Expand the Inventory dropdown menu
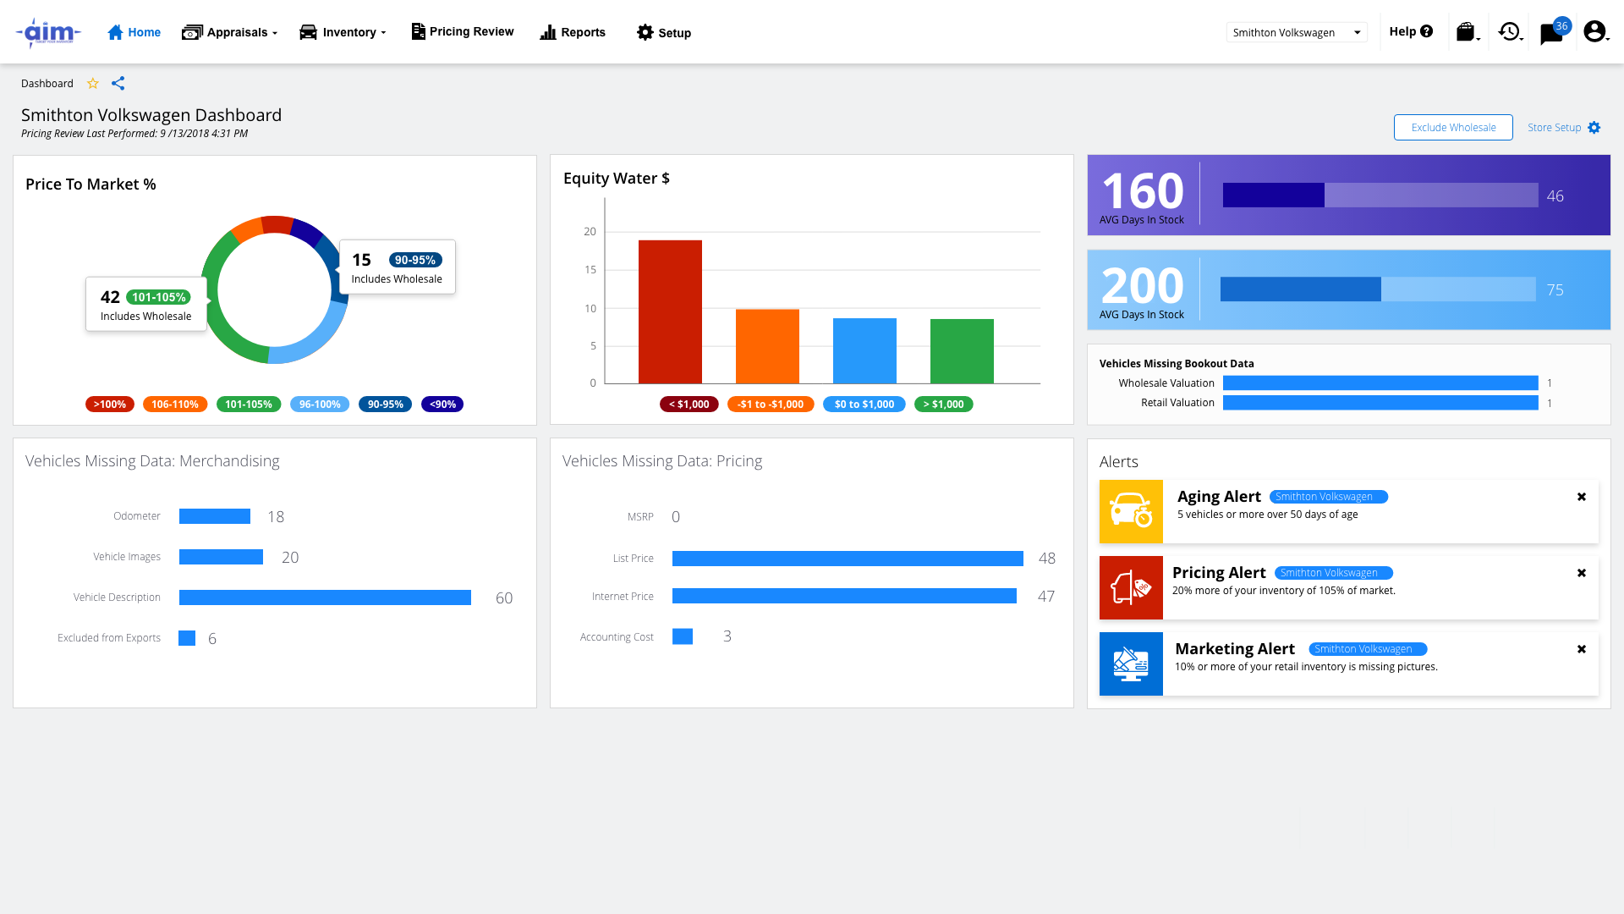Viewport: 1624px width, 914px height. 343,32
